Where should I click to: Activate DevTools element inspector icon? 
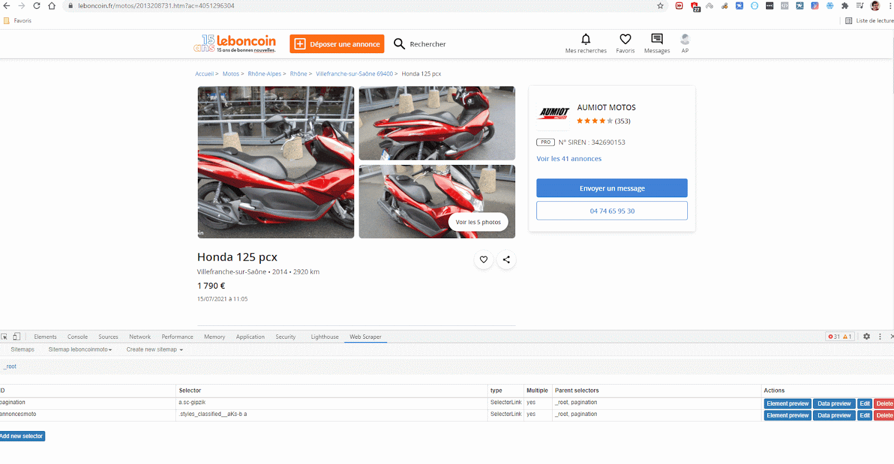click(4, 337)
